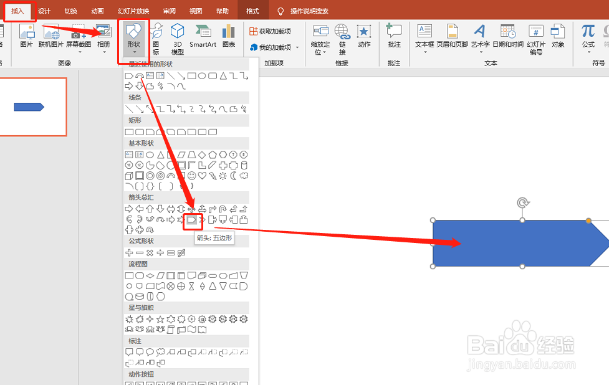The width and height of the screenshot is (609, 385).
Task: Select the cloud shape in 基本形状
Action: [x=244, y=176]
